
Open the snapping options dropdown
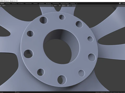coord(65,6)
